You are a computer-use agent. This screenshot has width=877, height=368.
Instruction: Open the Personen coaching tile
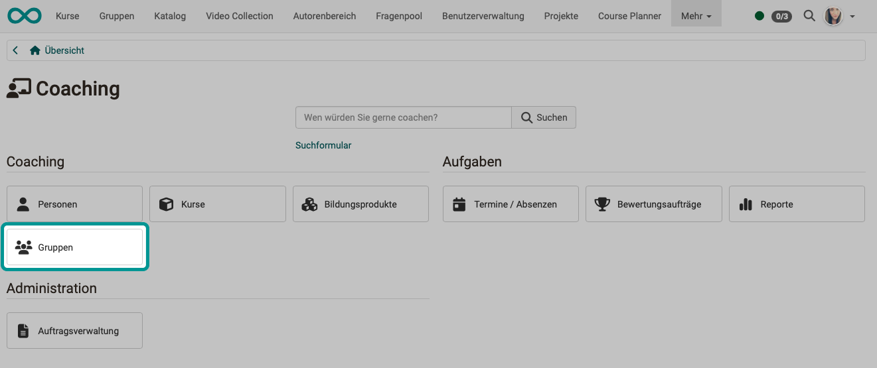(74, 204)
